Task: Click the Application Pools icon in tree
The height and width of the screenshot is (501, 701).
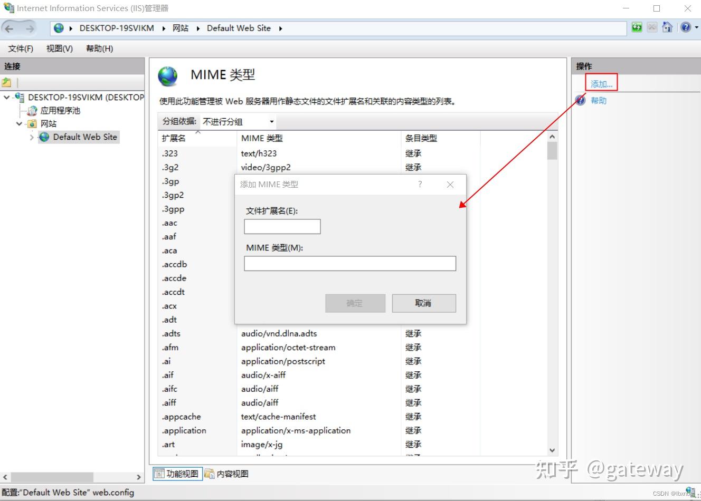Action: [x=33, y=111]
